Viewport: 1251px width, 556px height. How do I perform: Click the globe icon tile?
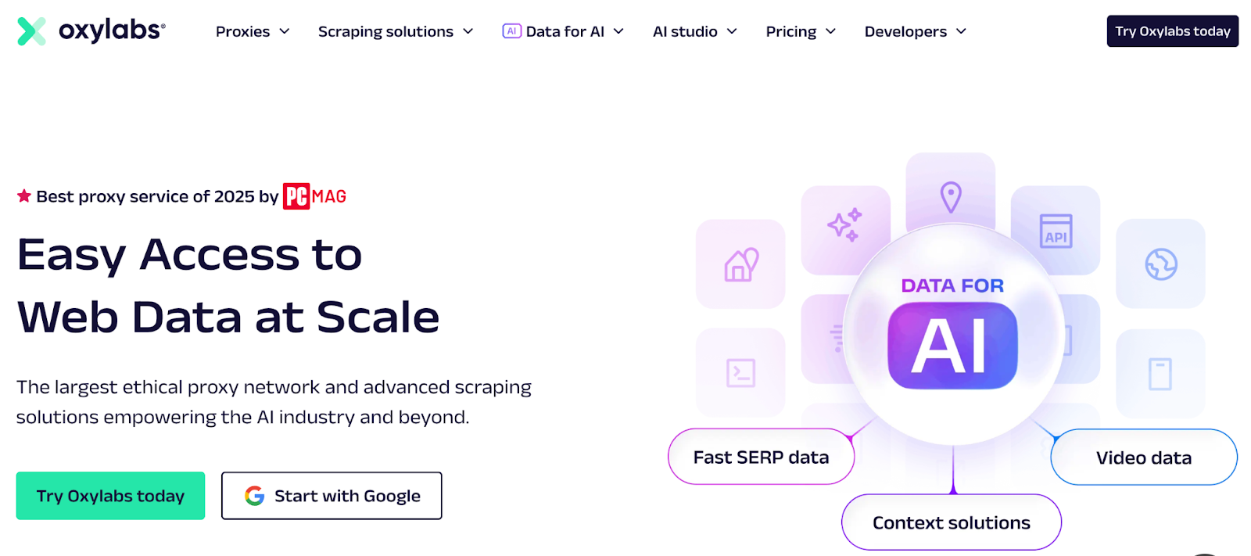1160,264
